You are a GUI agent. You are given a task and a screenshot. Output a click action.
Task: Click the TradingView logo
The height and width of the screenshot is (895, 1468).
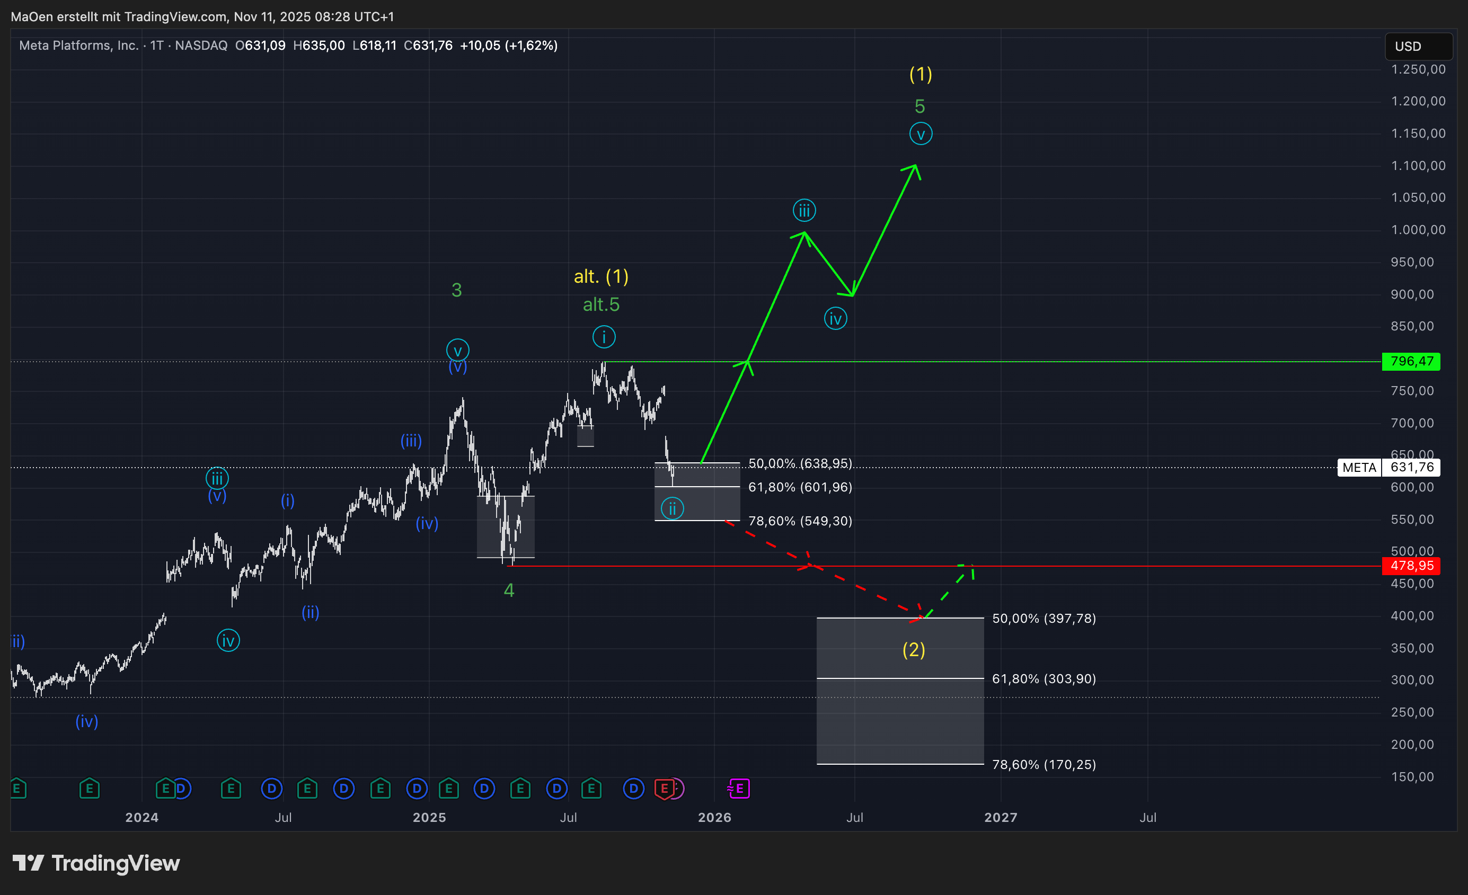pyautogui.click(x=96, y=863)
